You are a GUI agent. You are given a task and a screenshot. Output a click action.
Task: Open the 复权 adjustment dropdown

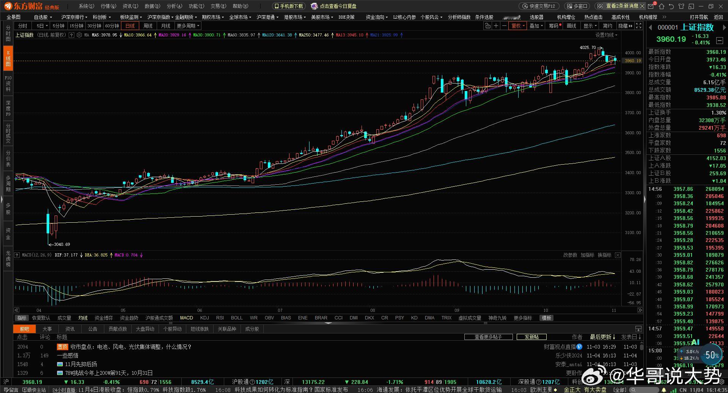point(518,26)
